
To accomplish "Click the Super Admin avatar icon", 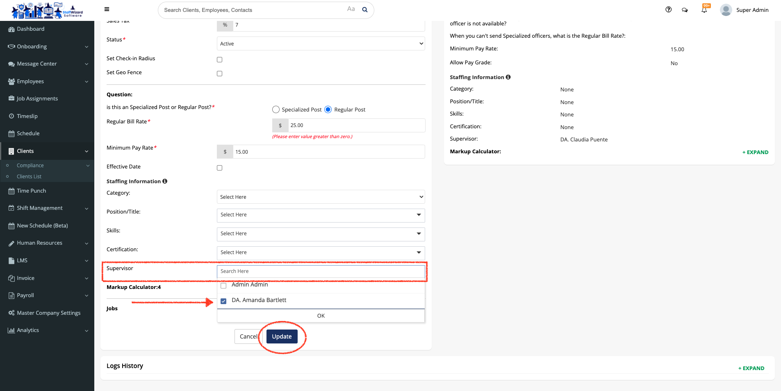I will (x=726, y=10).
